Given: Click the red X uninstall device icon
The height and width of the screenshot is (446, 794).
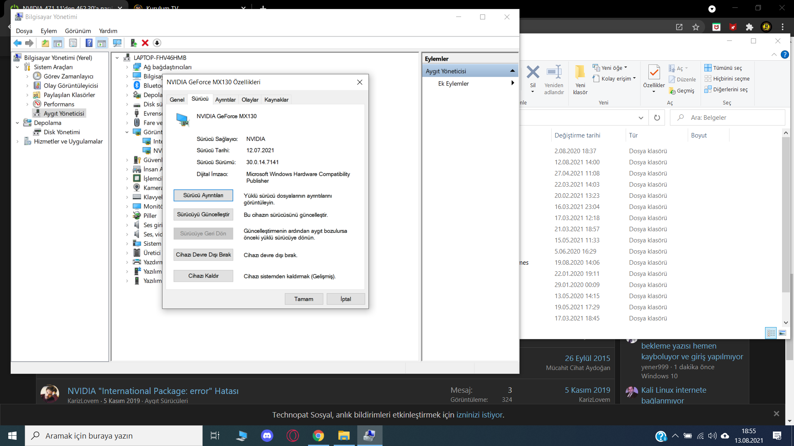Looking at the screenshot, I should pyautogui.click(x=145, y=43).
